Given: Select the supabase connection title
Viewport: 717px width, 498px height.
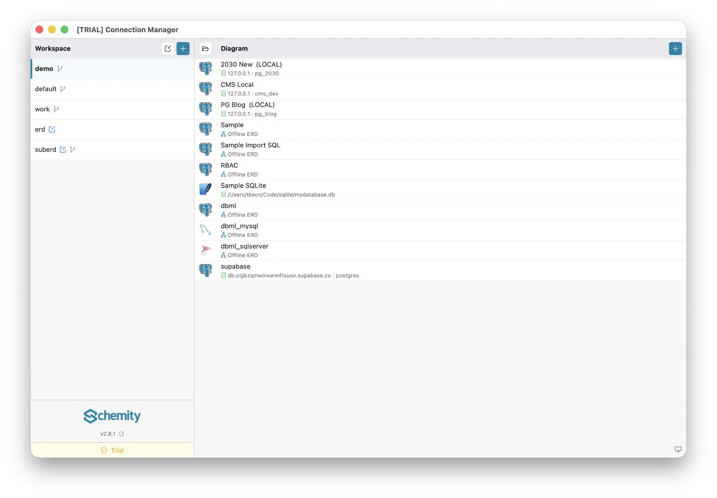Looking at the screenshot, I should pyautogui.click(x=236, y=266).
